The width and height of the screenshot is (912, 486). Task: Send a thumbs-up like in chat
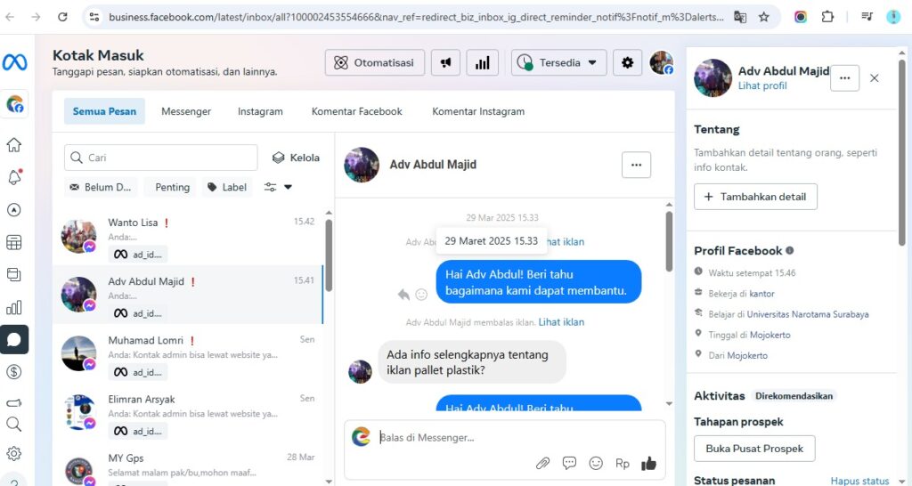click(648, 463)
